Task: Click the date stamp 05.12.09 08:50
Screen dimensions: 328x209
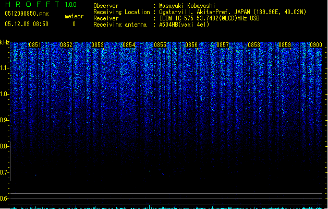Action: point(27,24)
